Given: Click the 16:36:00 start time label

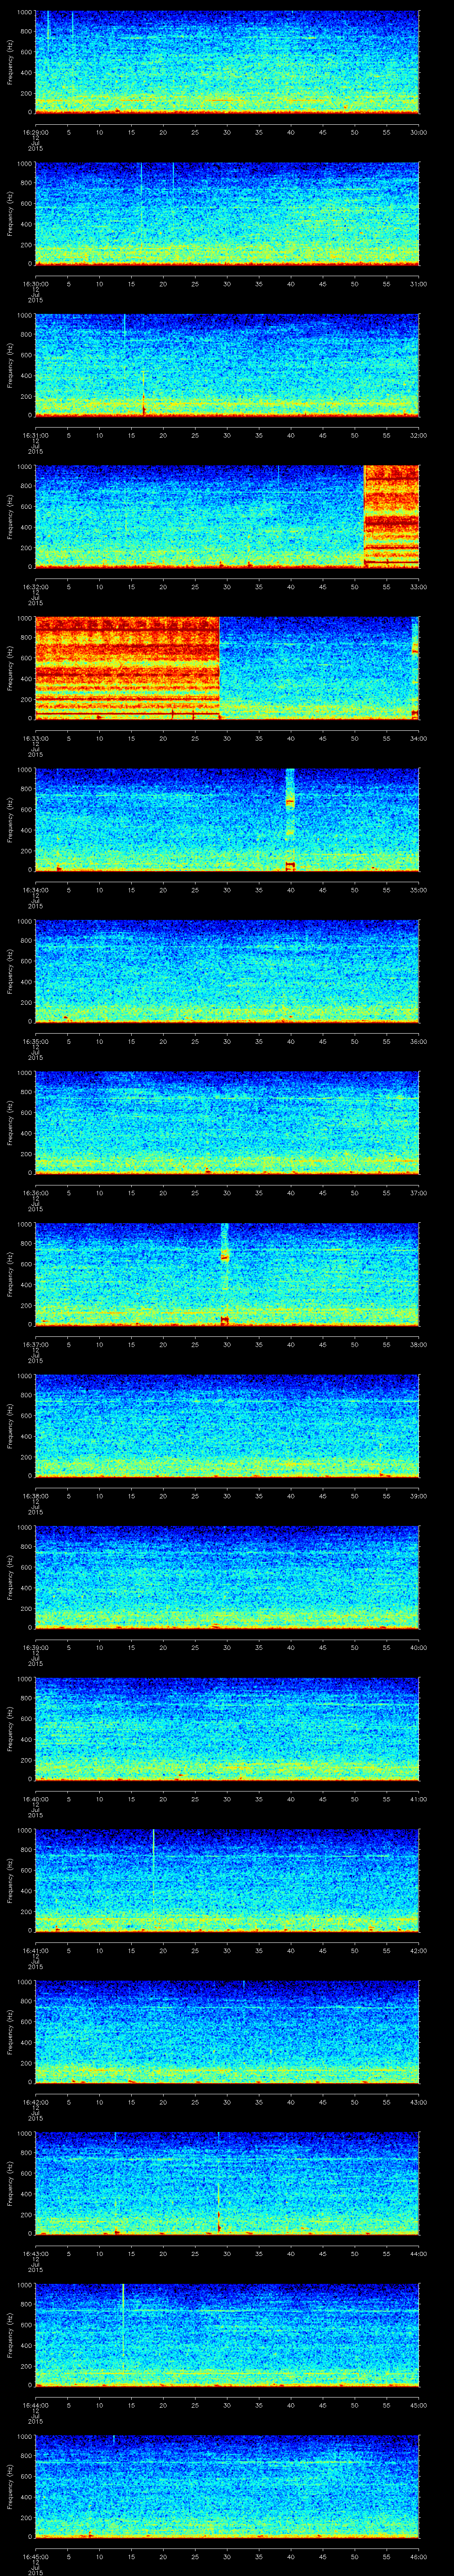Looking at the screenshot, I should tap(35, 1192).
